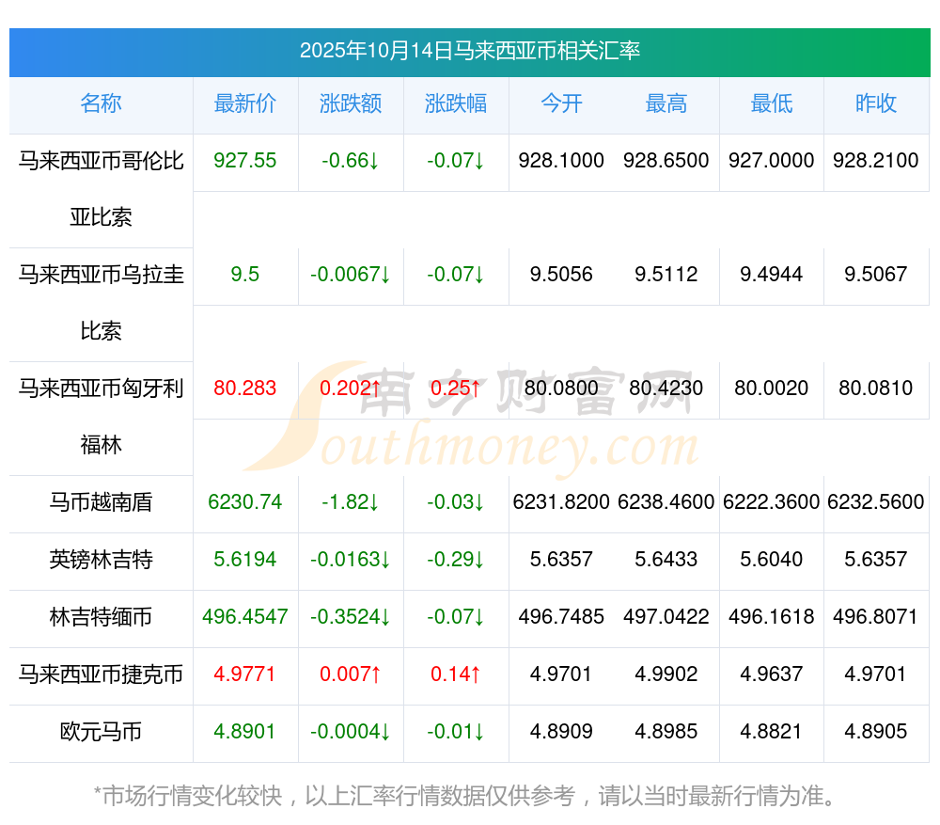Select the 涨跌幅 column header

coord(456,103)
